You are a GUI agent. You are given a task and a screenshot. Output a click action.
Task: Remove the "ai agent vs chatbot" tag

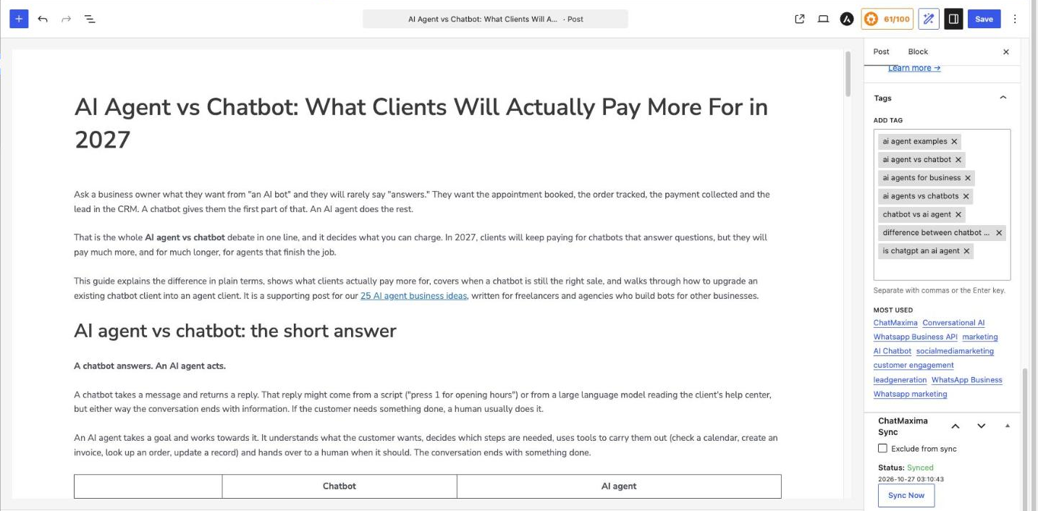click(958, 159)
